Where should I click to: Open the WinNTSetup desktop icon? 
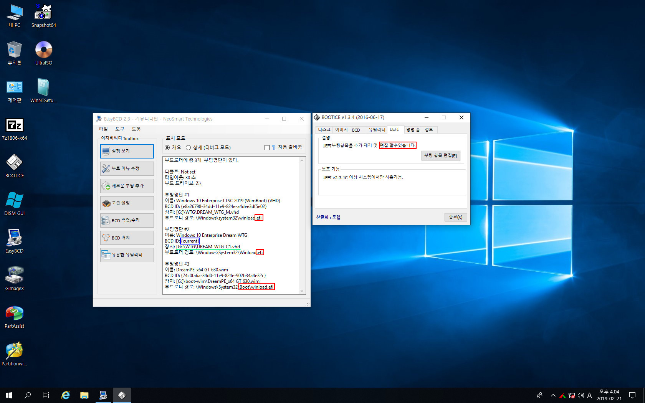click(43, 91)
